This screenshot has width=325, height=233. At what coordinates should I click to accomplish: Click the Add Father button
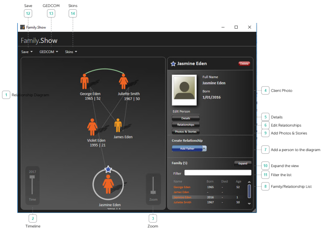(x=187, y=148)
